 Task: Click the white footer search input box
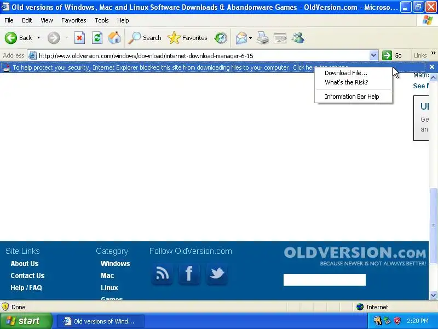[x=324, y=280]
